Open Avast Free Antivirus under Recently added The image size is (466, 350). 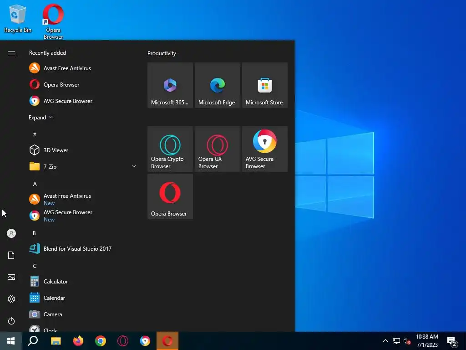click(83, 68)
